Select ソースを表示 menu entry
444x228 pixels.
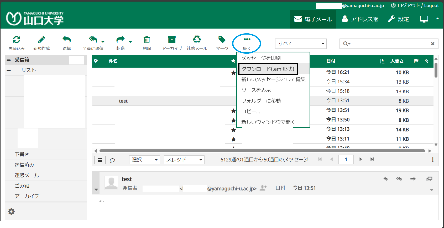[x=273, y=90]
